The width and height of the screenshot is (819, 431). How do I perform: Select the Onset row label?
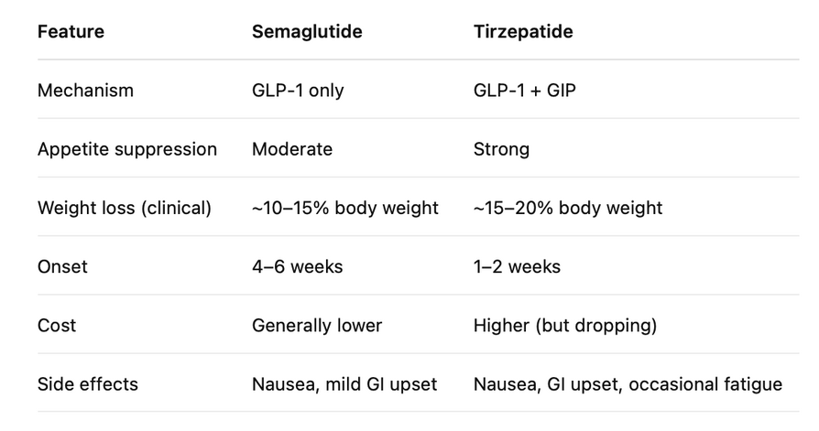tap(62, 266)
